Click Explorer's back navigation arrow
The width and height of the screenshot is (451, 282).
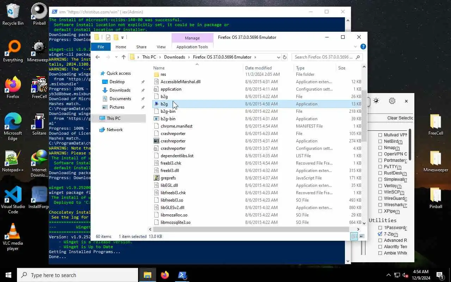98,57
